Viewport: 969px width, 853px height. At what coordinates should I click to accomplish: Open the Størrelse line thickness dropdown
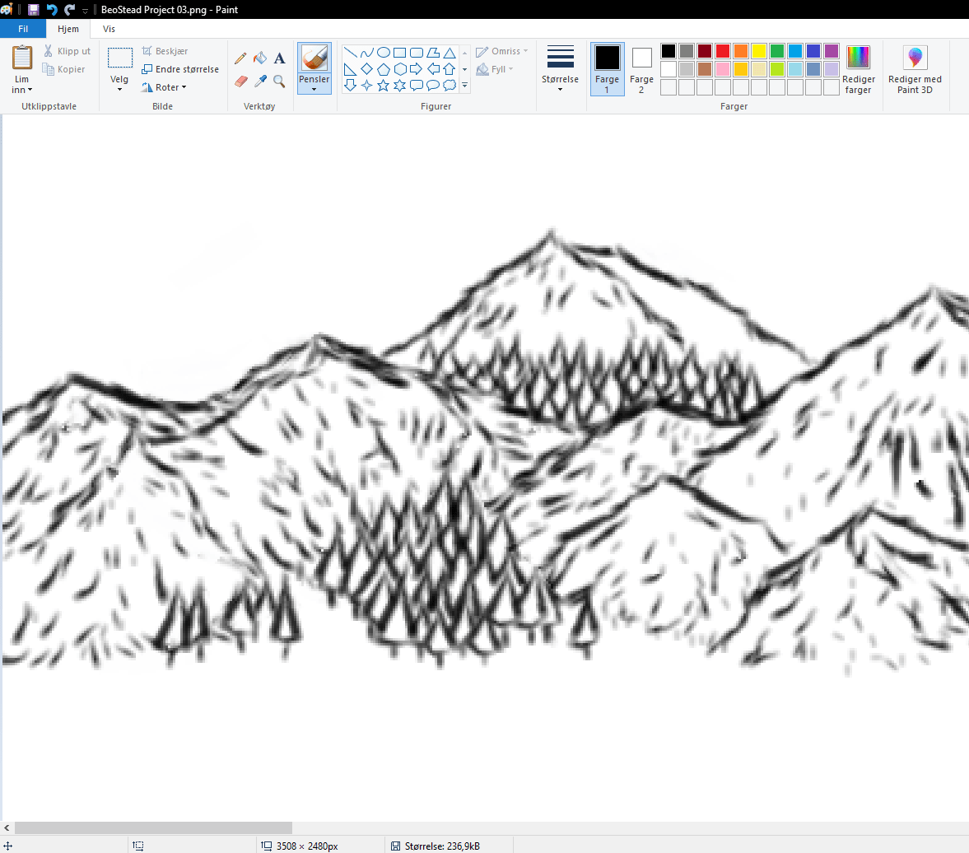[561, 70]
